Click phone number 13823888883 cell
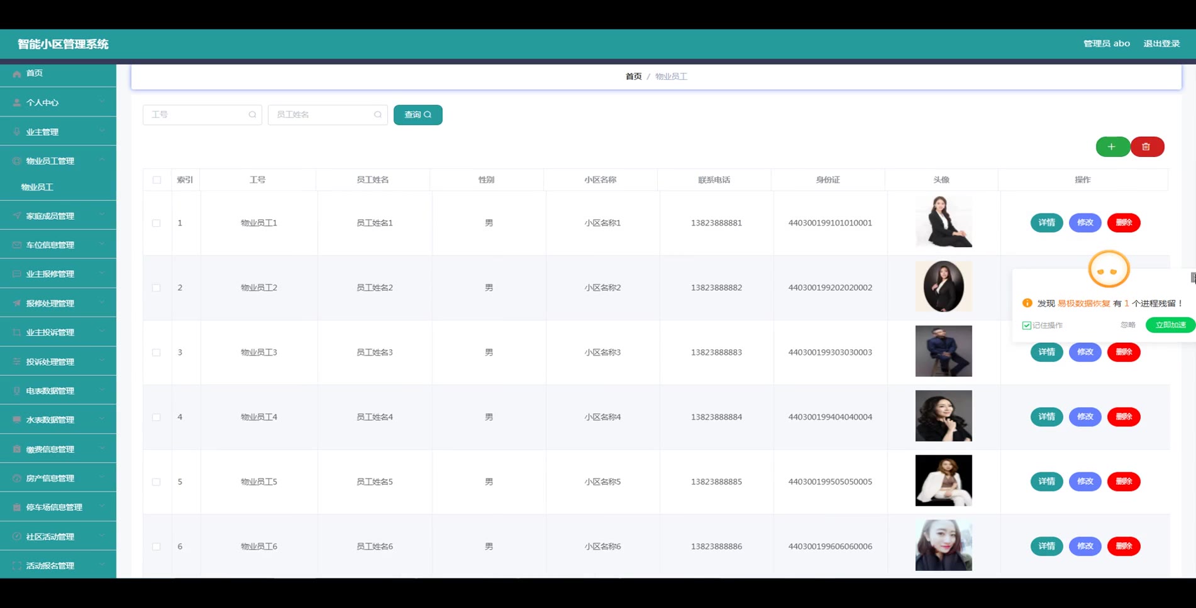 coord(716,352)
